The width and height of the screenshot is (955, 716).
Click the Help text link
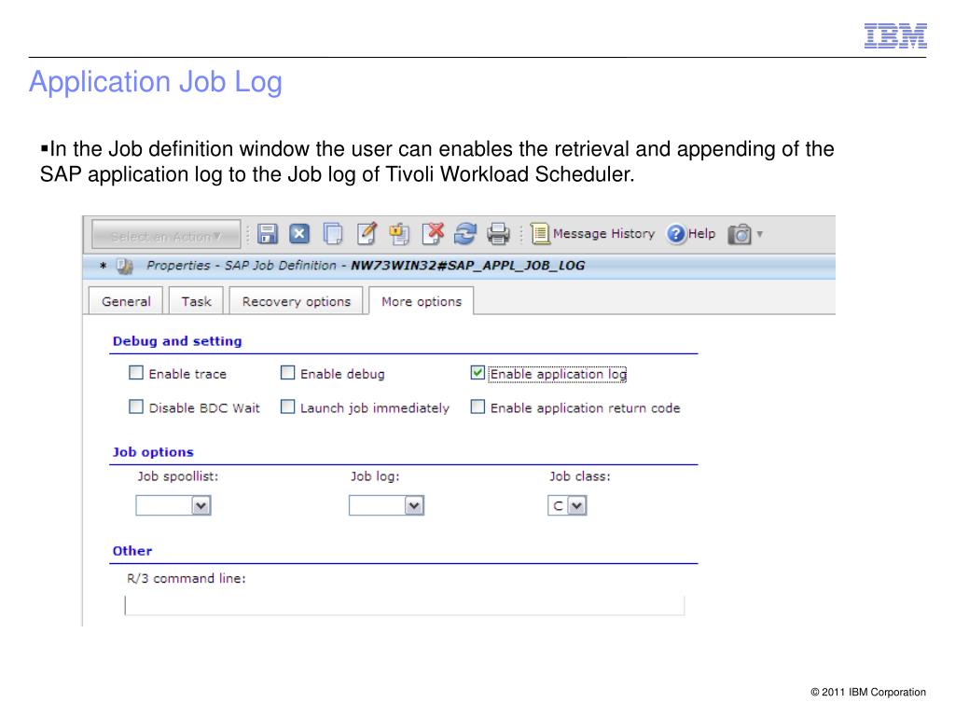pos(701,234)
